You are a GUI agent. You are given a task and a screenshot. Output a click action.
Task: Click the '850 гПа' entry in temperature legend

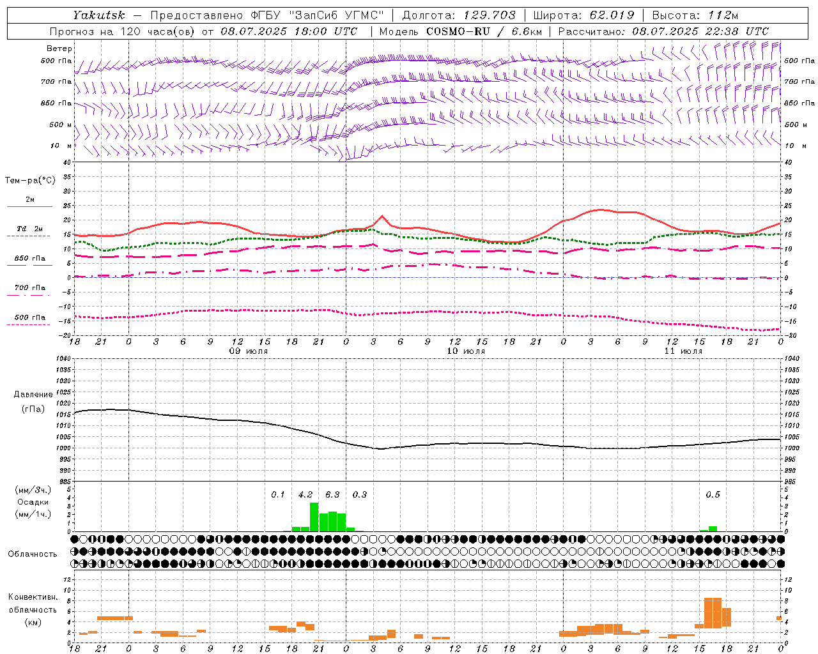[x=29, y=259]
